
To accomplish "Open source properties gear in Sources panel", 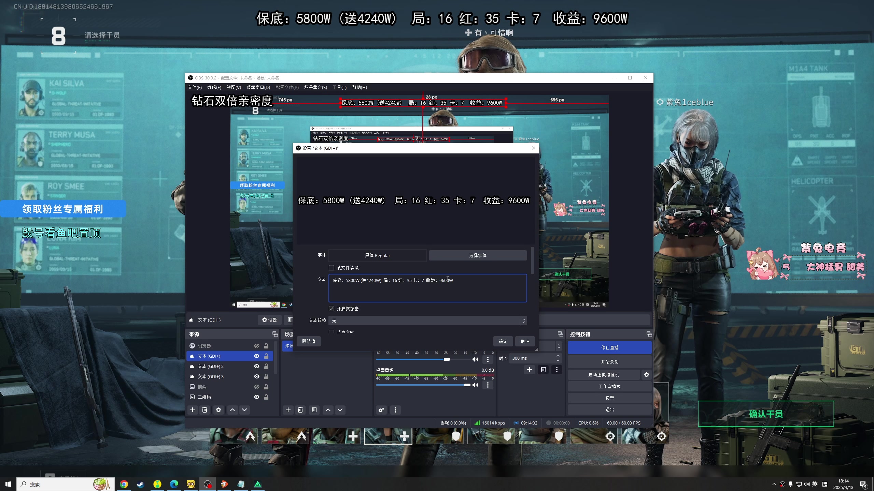I will (x=218, y=410).
